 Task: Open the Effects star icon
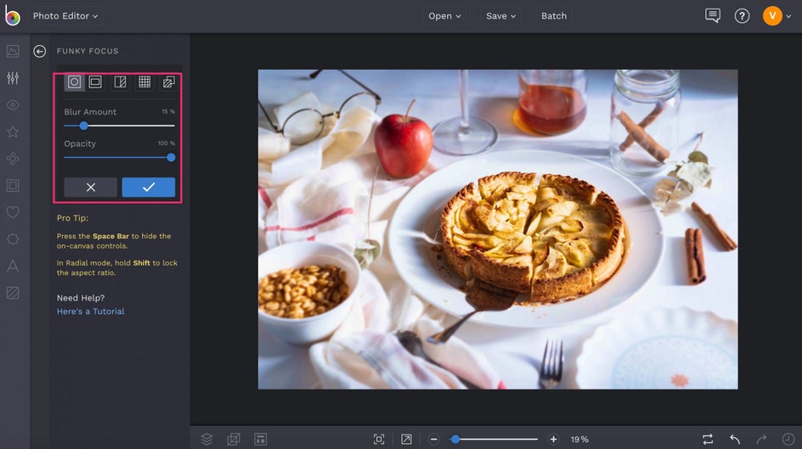(x=13, y=132)
